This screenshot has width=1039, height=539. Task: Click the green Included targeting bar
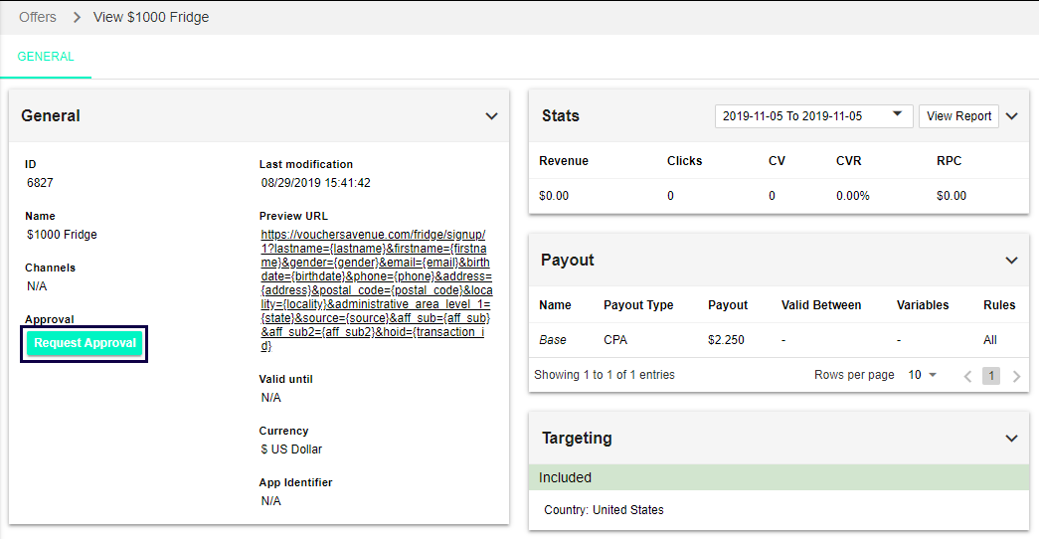779,477
